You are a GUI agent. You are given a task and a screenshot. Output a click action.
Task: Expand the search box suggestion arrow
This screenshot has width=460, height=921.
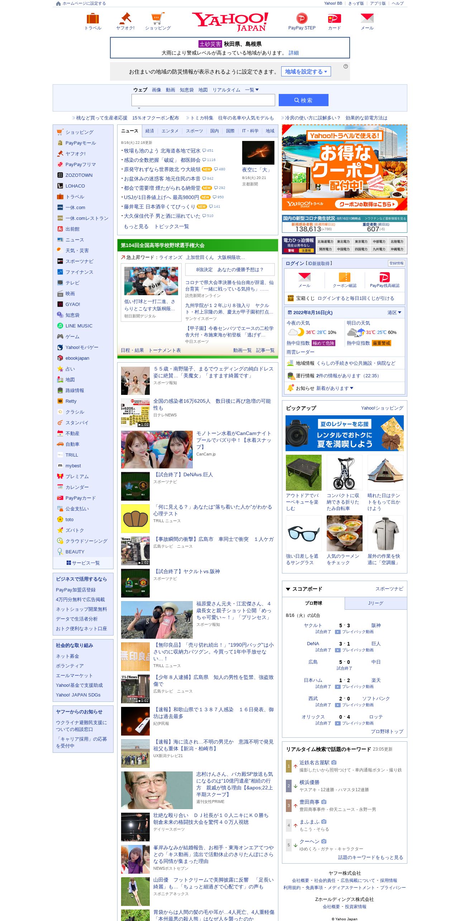[139, 108]
